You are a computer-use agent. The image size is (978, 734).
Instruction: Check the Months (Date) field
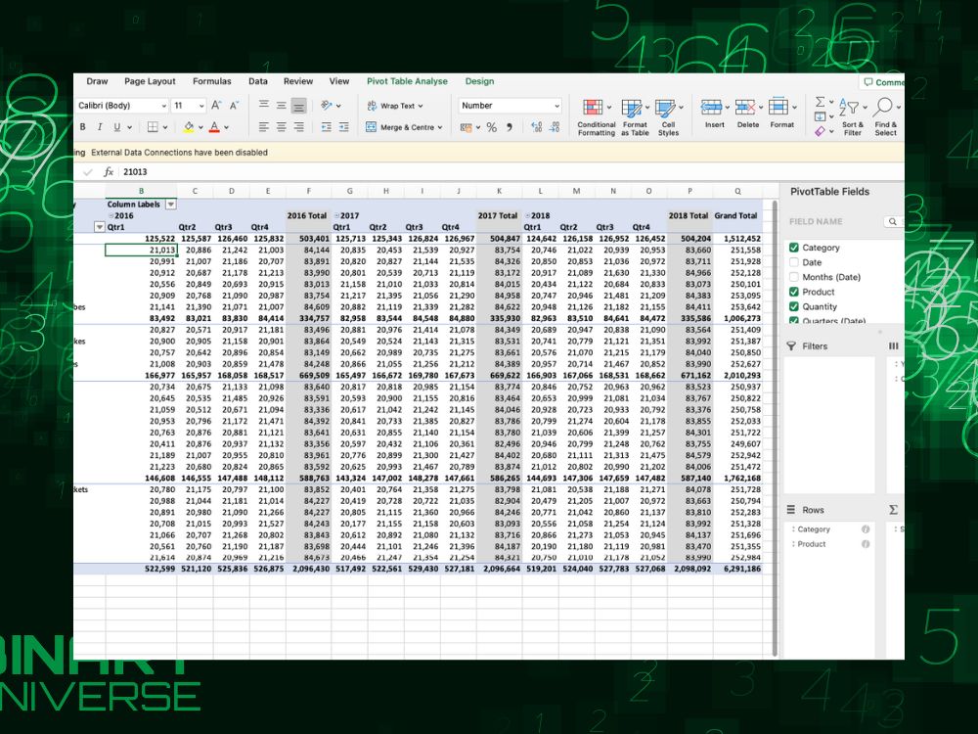(793, 277)
